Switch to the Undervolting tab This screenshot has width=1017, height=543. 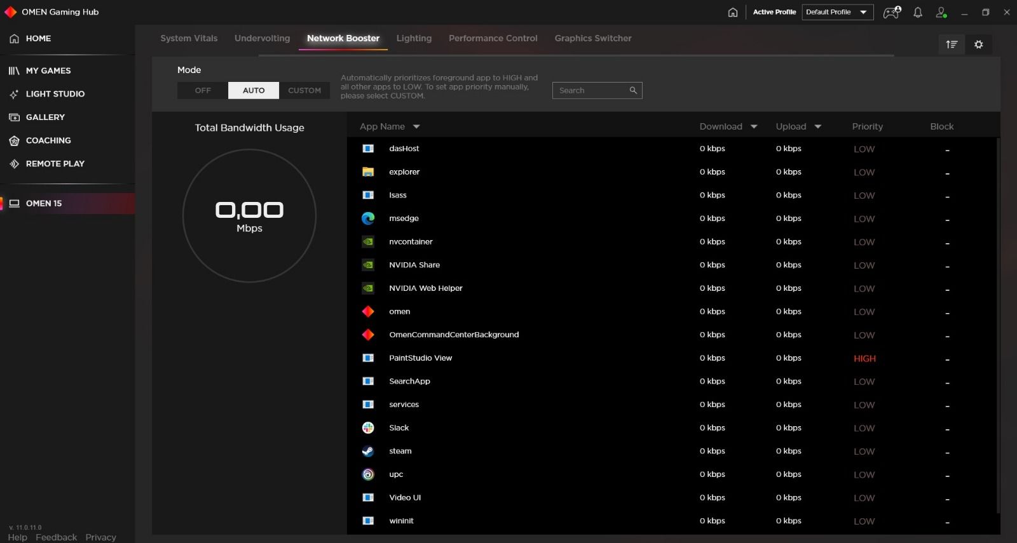click(262, 38)
